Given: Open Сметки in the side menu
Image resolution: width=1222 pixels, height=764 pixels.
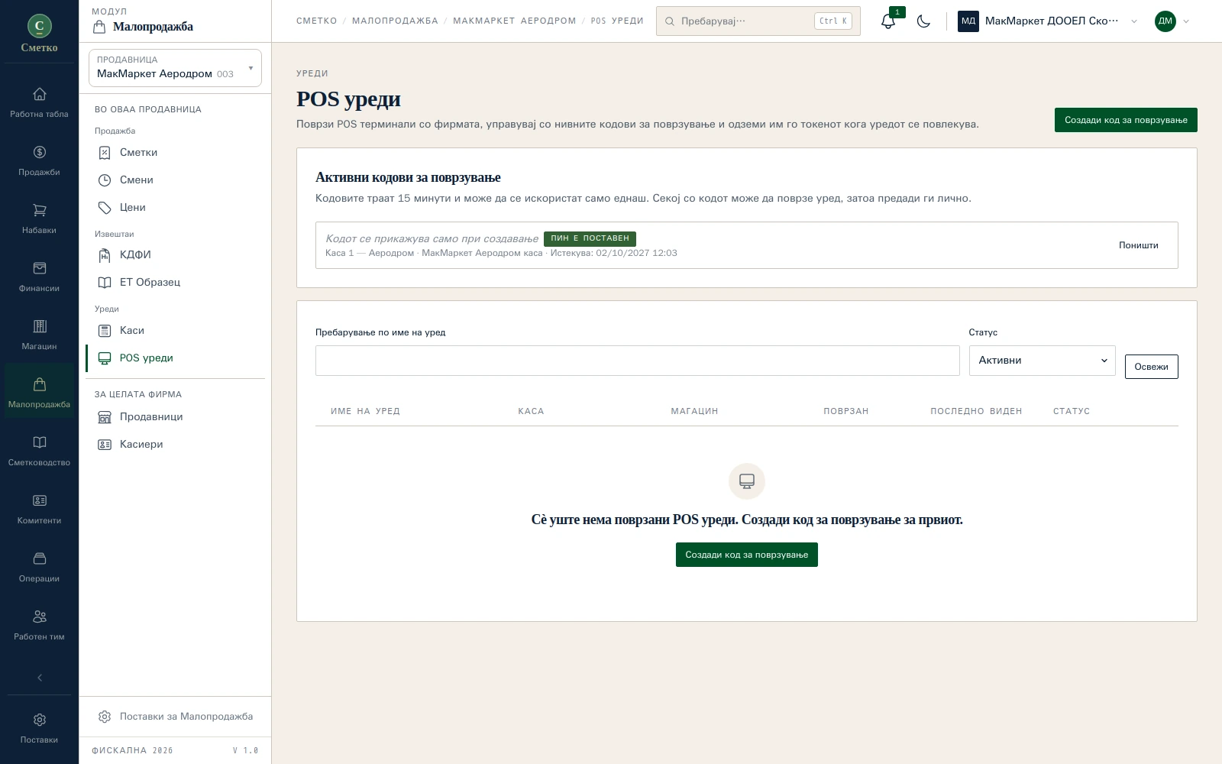Looking at the screenshot, I should click(x=176, y=153).
